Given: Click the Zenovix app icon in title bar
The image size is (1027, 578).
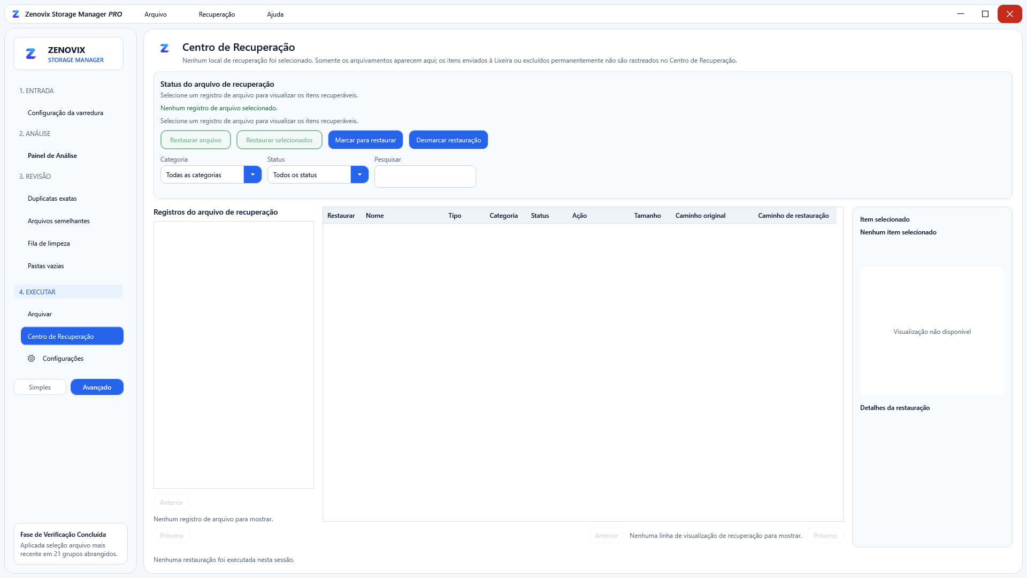Looking at the screenshot, I should pyautogui.click(x=16, y=14).
